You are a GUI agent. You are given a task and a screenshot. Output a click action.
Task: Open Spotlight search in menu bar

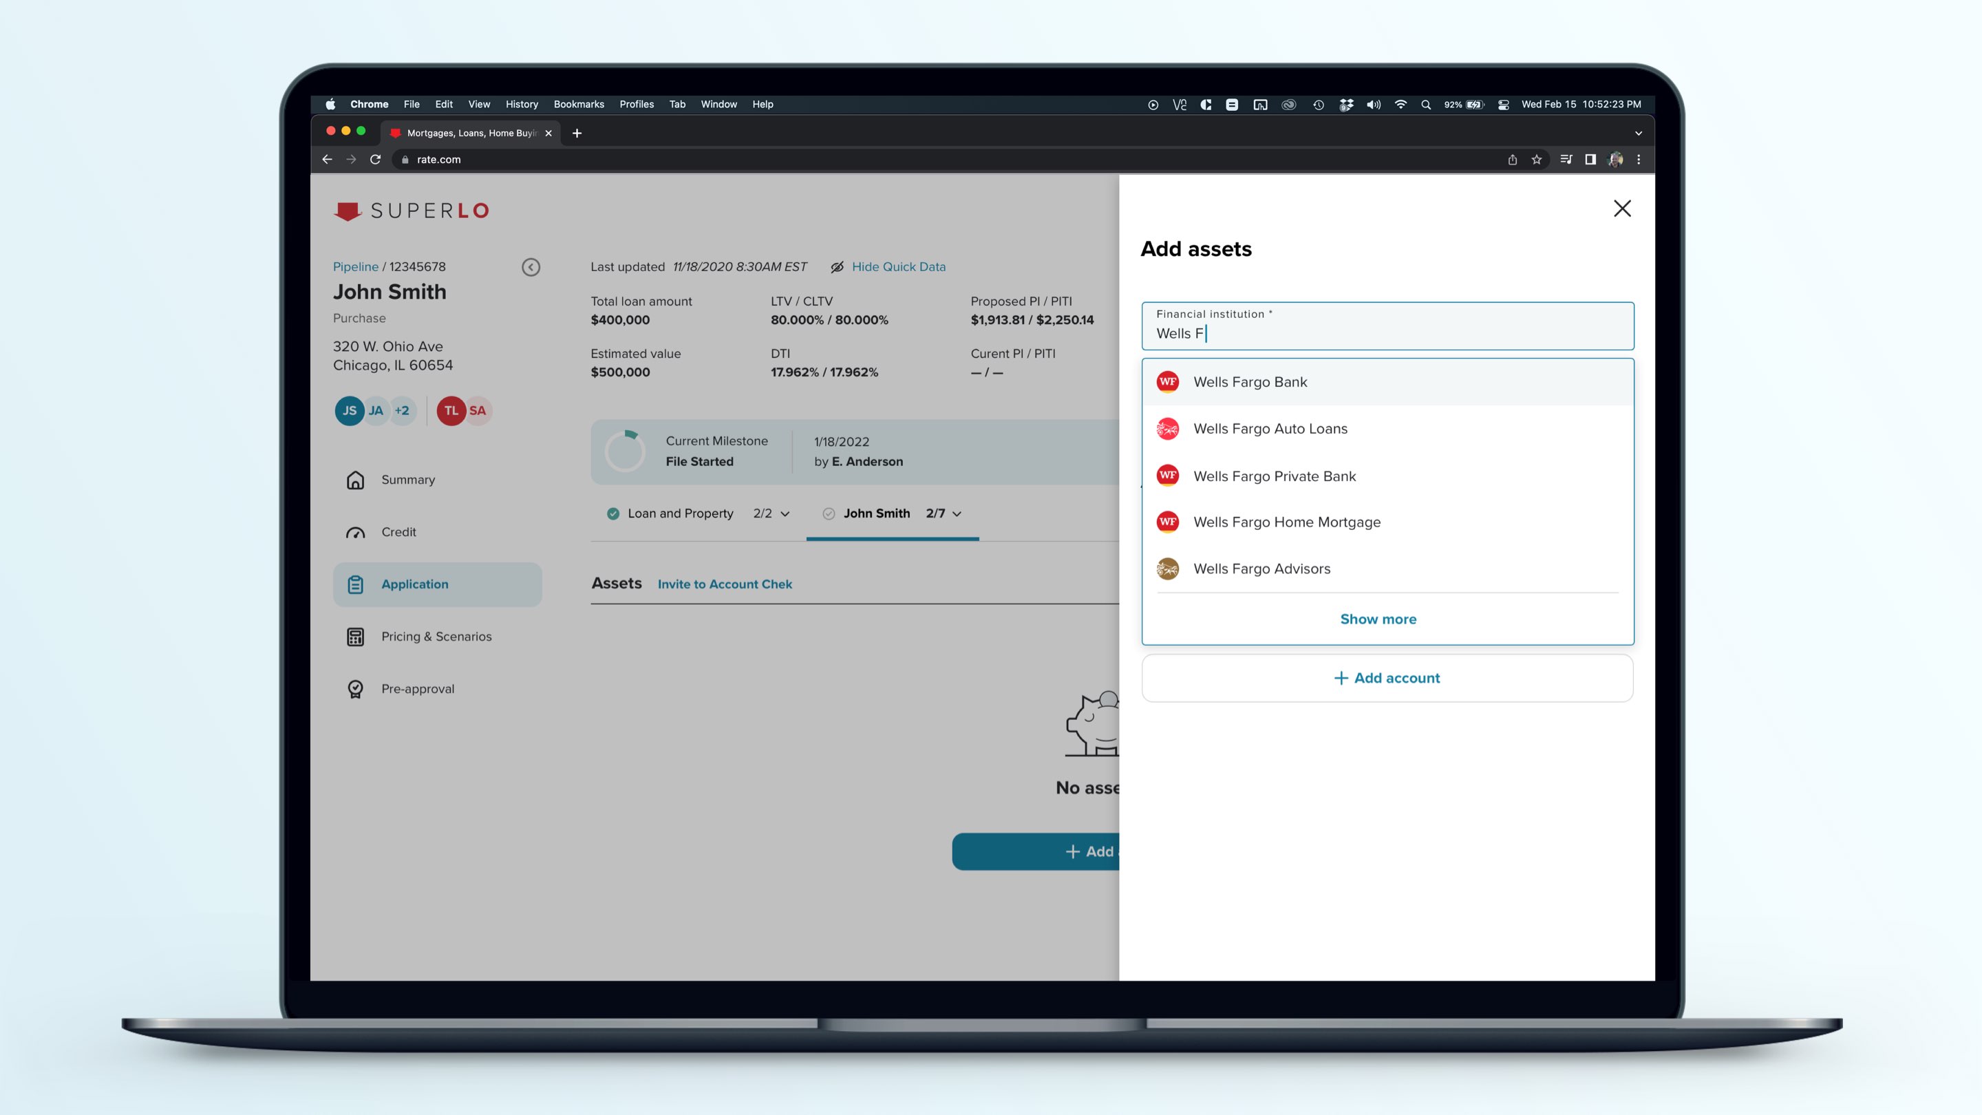1426,105
